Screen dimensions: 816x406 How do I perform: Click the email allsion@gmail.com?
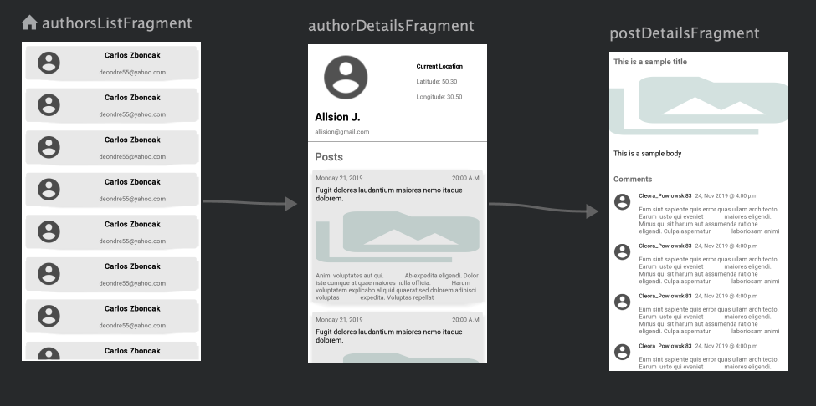tap(342, 132)
